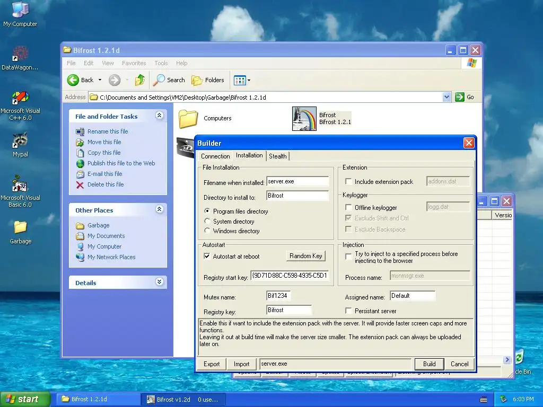The width and height of the screenshot is (543, 407).
Task: Open Views button dropdown arrow
Action: (249, 81)
